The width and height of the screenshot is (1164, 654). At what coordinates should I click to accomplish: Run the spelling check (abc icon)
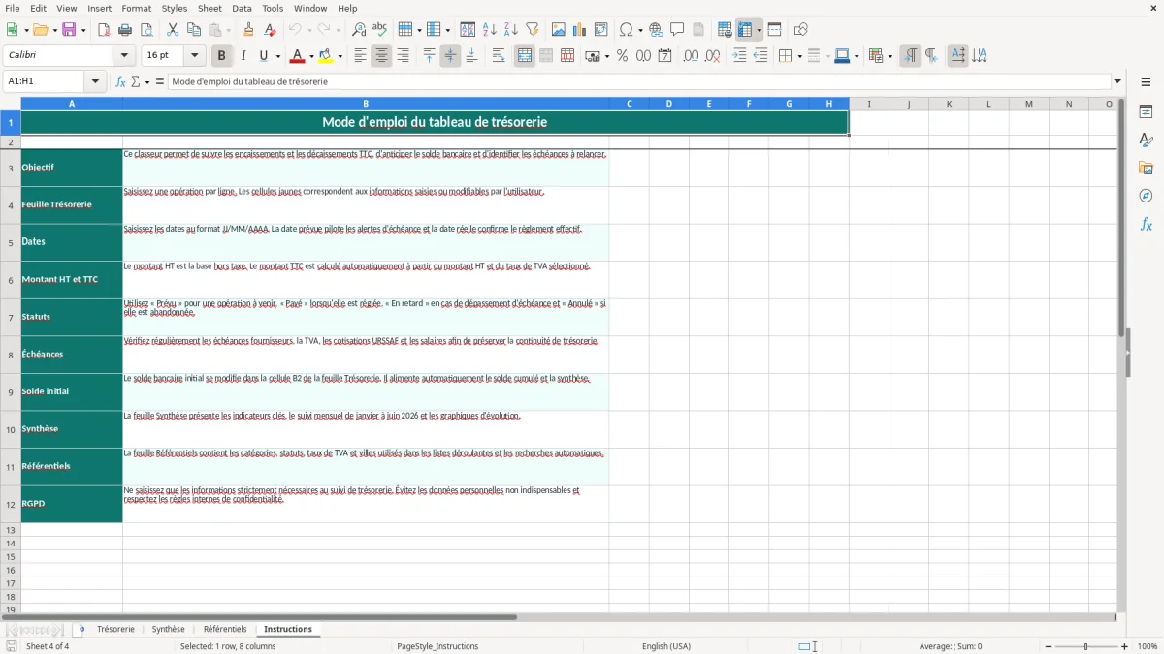click(x=379, y=30)
